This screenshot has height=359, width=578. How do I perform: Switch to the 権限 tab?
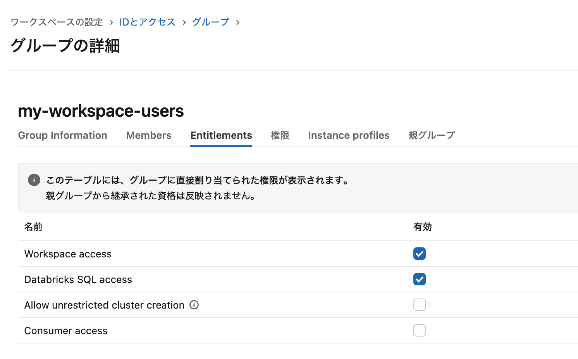point(280,135)
